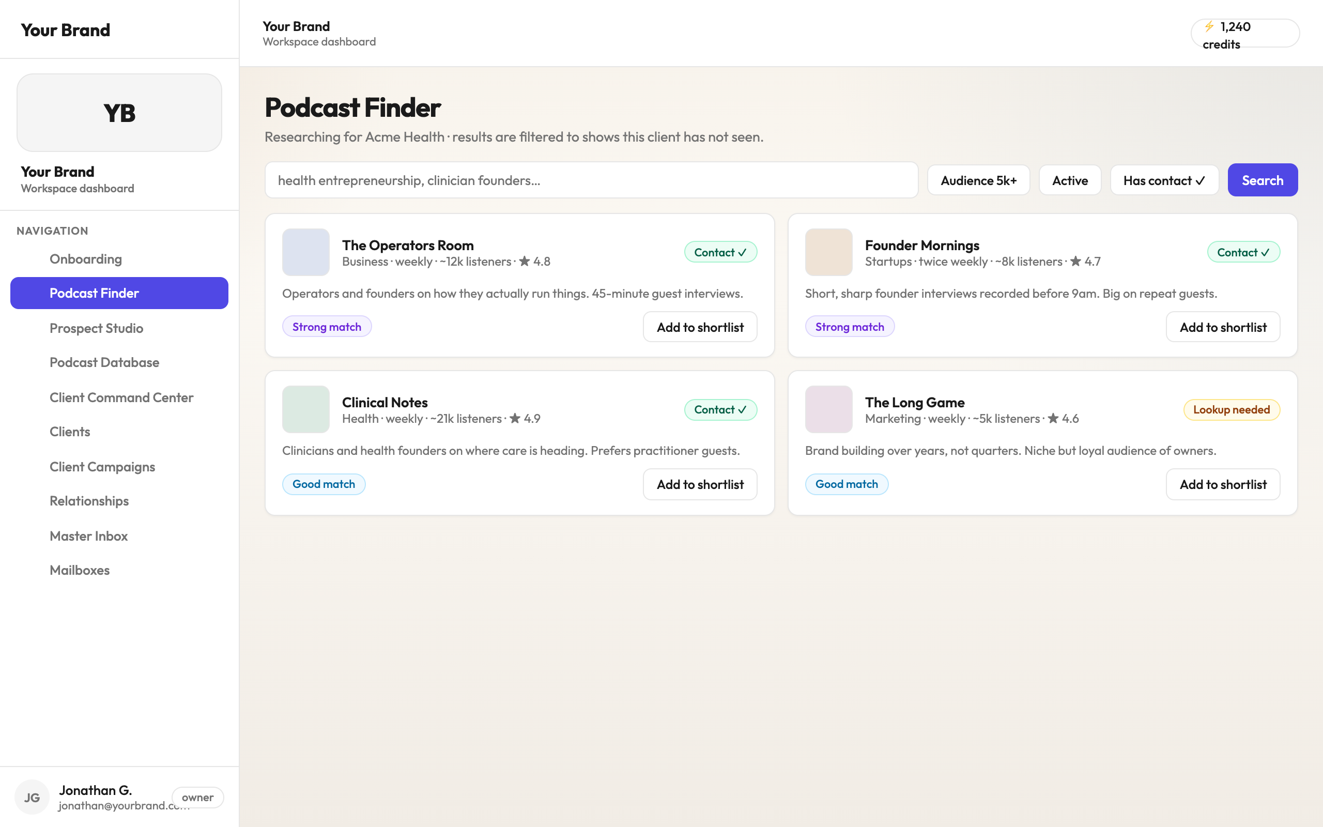Go to Onboarding in navigation
1323x827 pixels.
(119, 259)
